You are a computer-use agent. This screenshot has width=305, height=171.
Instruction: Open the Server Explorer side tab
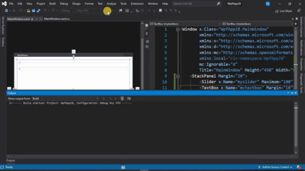(3, 26)
